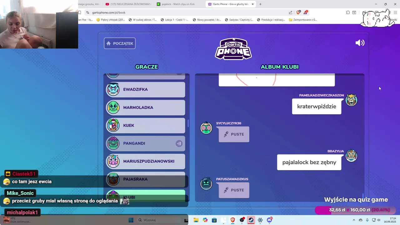Click SYCYLIJCZYK30's avatar icon

tap(206, 128)
